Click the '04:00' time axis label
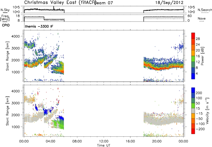Image resolution: width=212 pixels, height=147 pixels. (x=51, y=141)
